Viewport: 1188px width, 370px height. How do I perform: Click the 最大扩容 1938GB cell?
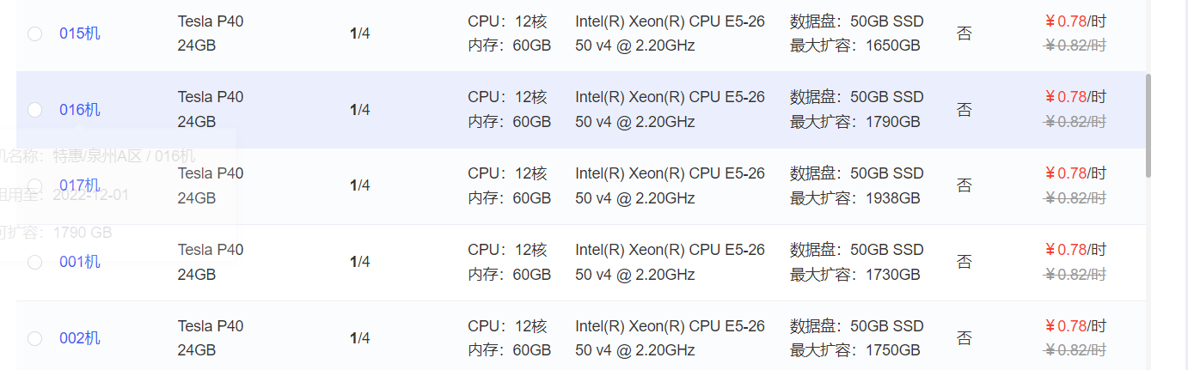click(854, 198)
